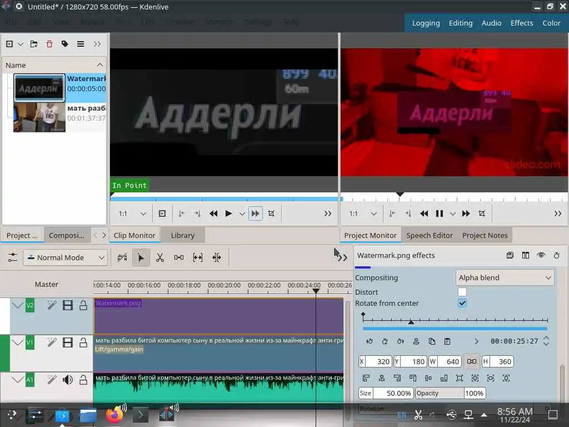The image size is (569, 427).
Task: Hide video on track V1 film icon
Action: click(67, 342)
